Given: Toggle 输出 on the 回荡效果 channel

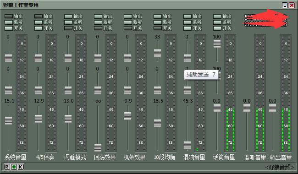Looking at the screenshot, I should 98,16.
